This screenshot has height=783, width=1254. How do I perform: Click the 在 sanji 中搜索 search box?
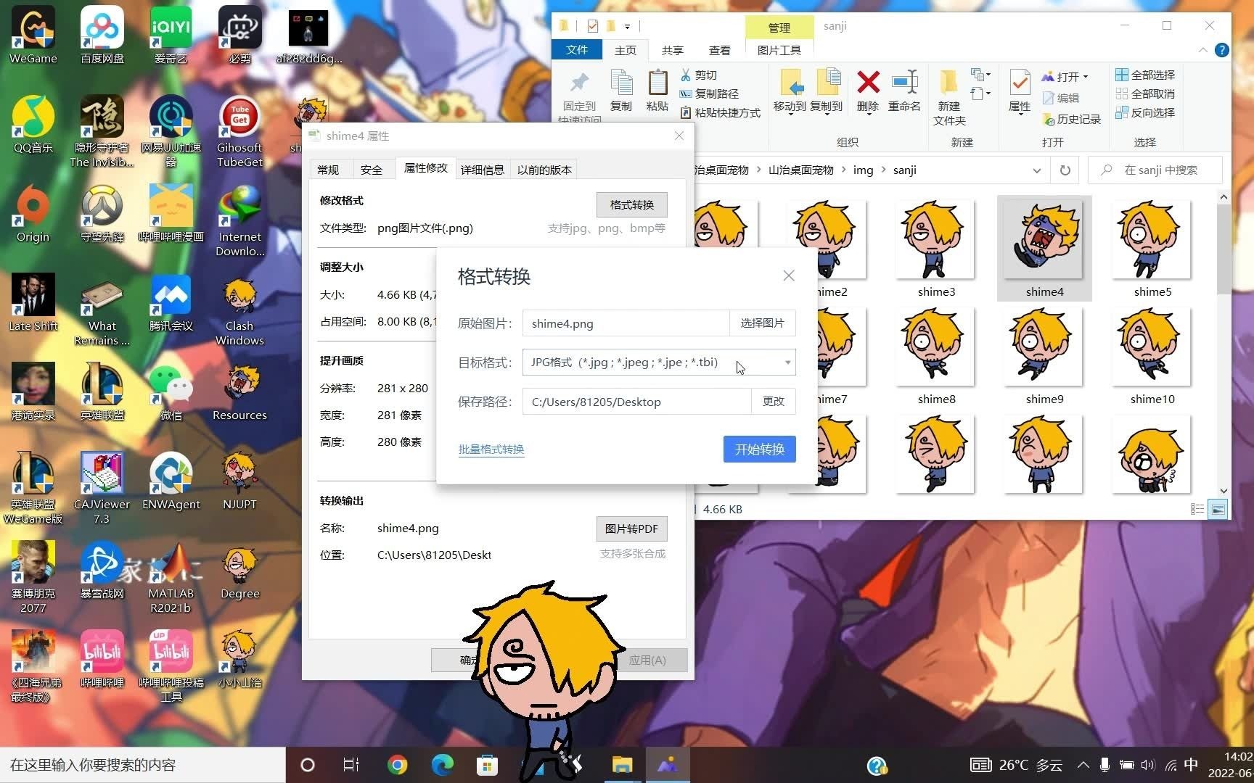(1155, 170)
